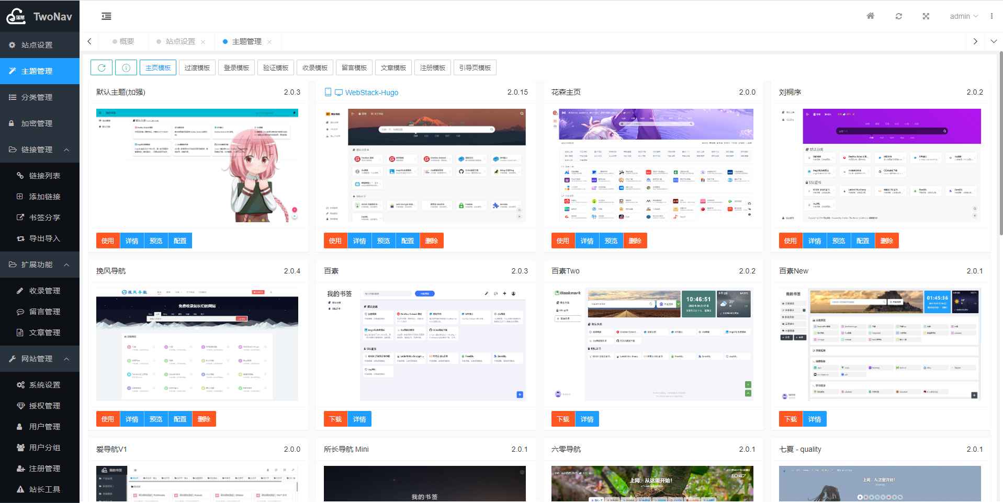Image resolution: width=1003 pixels, height=503 pixels.
Task: Click 下载 for the 百素 theme
Action: pos(335,419)
